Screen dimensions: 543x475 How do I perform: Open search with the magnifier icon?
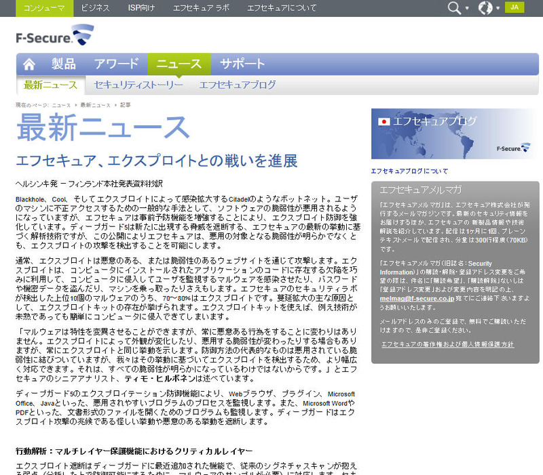click(x=454, y=8)
